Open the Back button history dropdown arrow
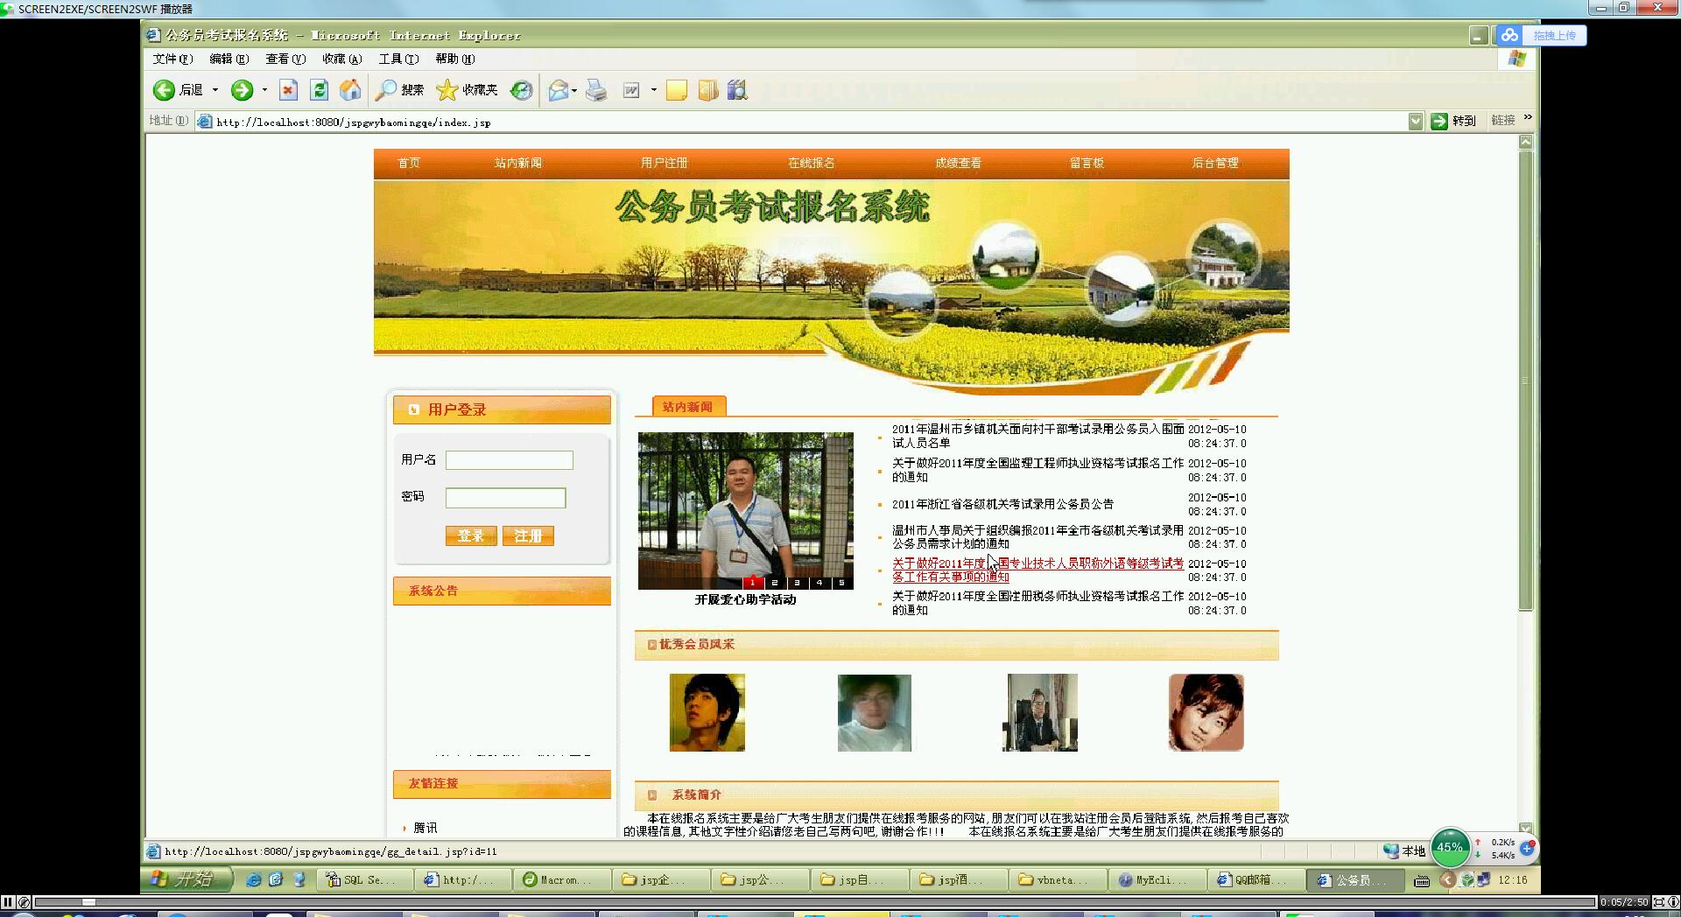This screenshot has height=917, width=1681. click(x=215, y=90)
